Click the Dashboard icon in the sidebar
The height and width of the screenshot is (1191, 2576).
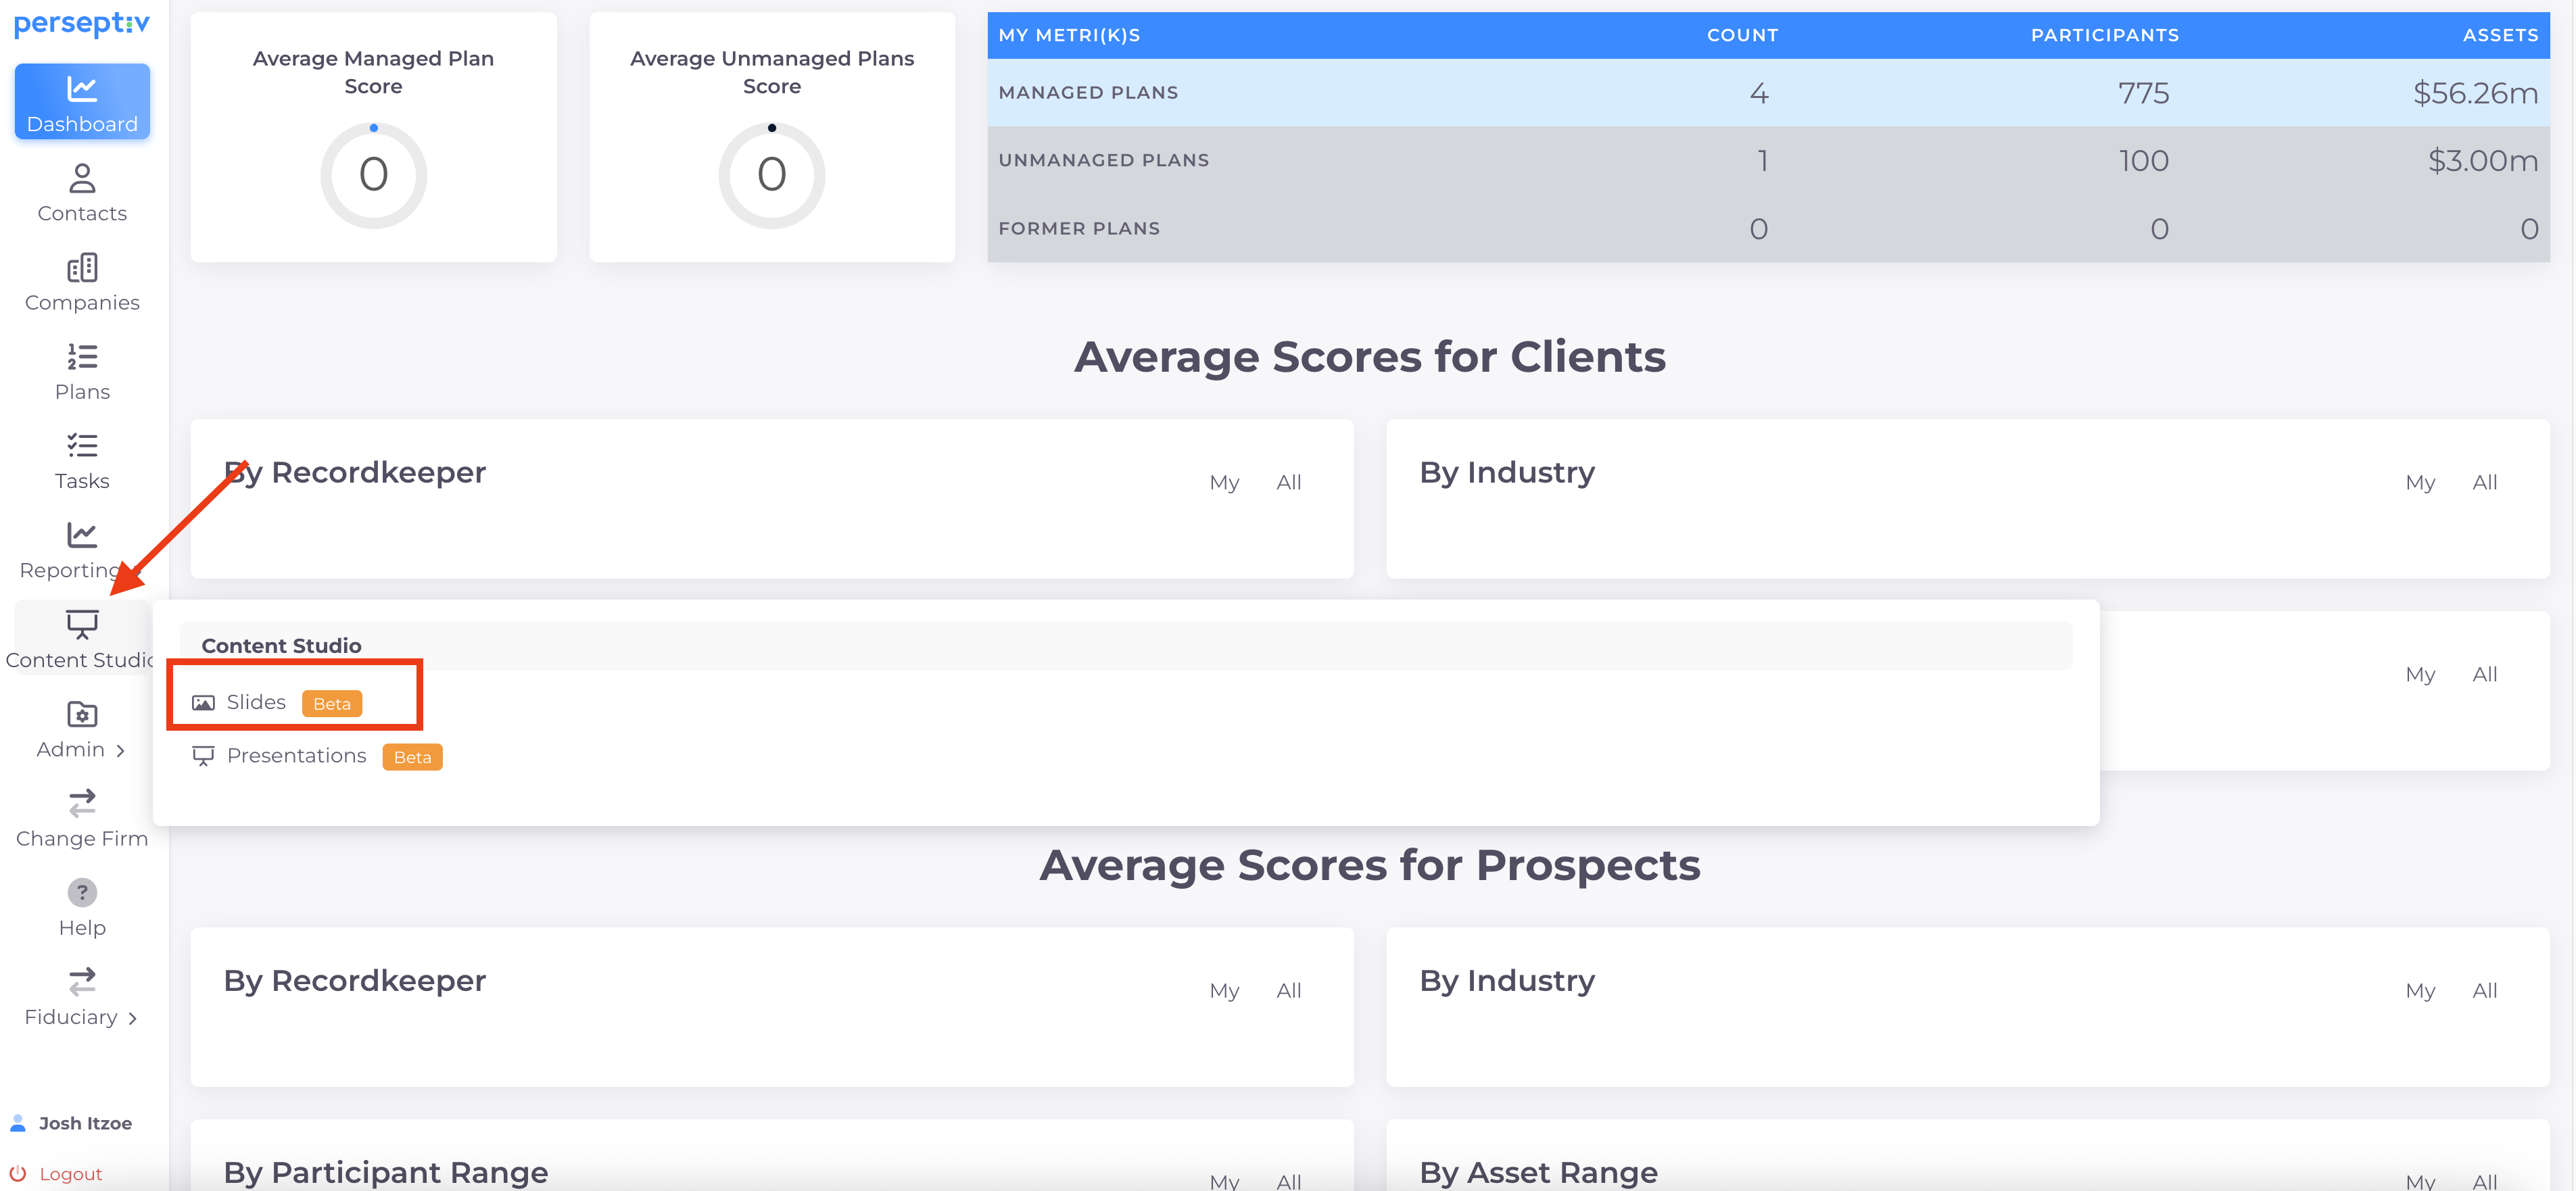point(82,90)
